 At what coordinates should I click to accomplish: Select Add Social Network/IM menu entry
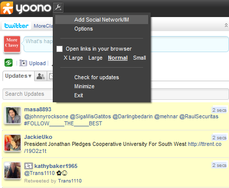(101, 20)
